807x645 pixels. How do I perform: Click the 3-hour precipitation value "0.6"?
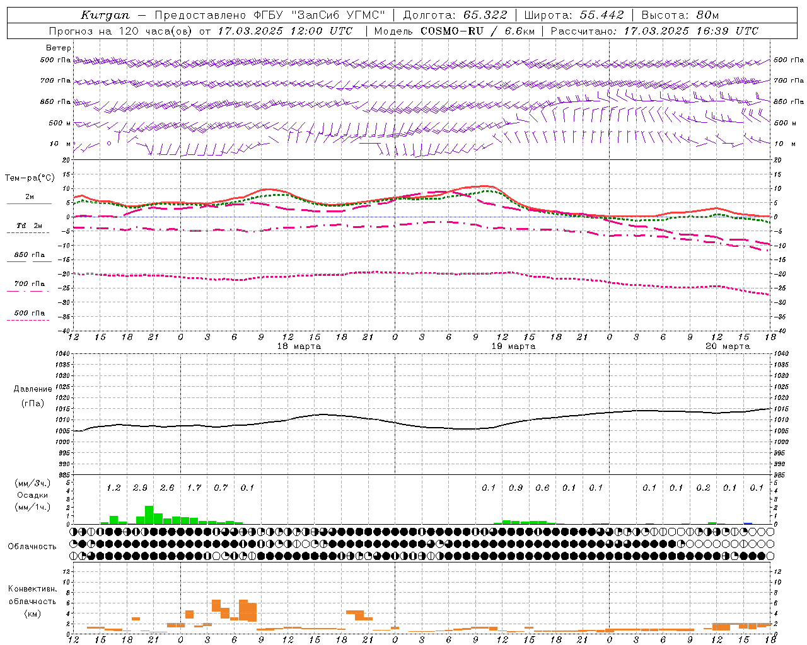pos(542,488)
